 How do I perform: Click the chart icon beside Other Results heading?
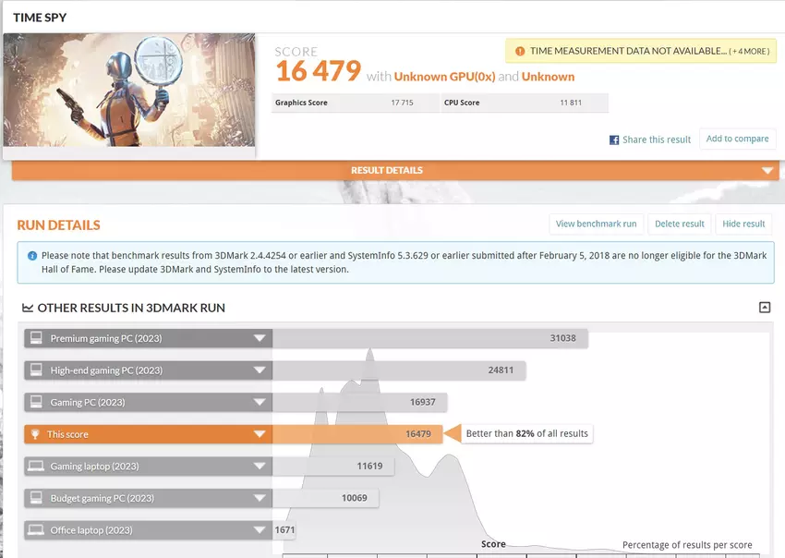pyautogui.click(x=28, y=308)
